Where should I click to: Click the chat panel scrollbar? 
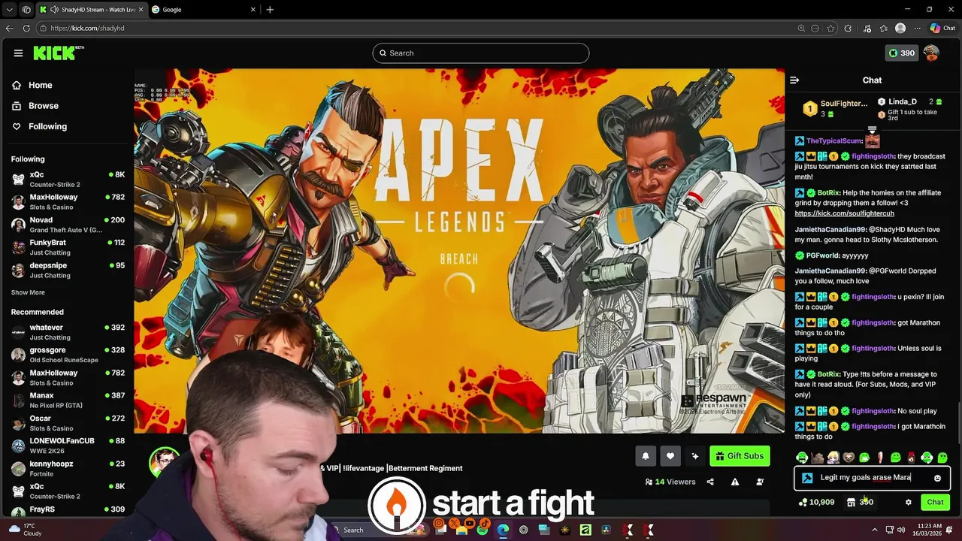click(x=958, y=425)
